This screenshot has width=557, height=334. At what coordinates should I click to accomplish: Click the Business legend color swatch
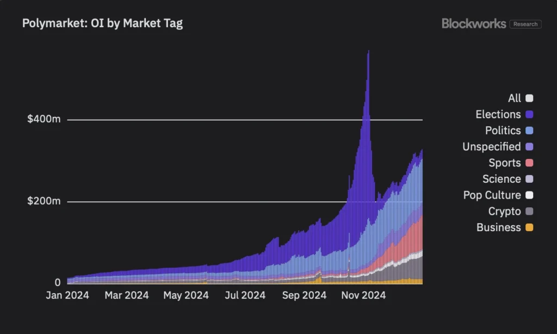pyautogui.click(x=529, y=227)
